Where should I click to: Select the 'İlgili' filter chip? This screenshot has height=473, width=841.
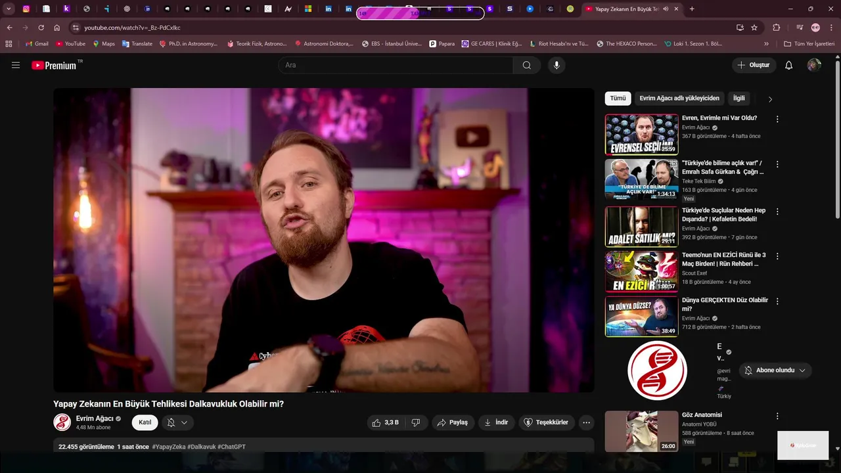click(739, 99)
